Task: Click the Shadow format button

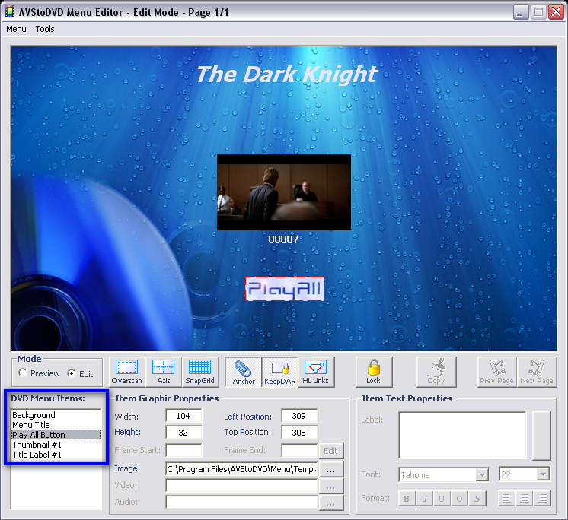Action: [477, 498]
